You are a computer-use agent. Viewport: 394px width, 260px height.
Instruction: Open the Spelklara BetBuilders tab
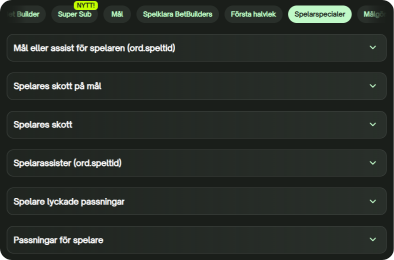click(177, 14)
